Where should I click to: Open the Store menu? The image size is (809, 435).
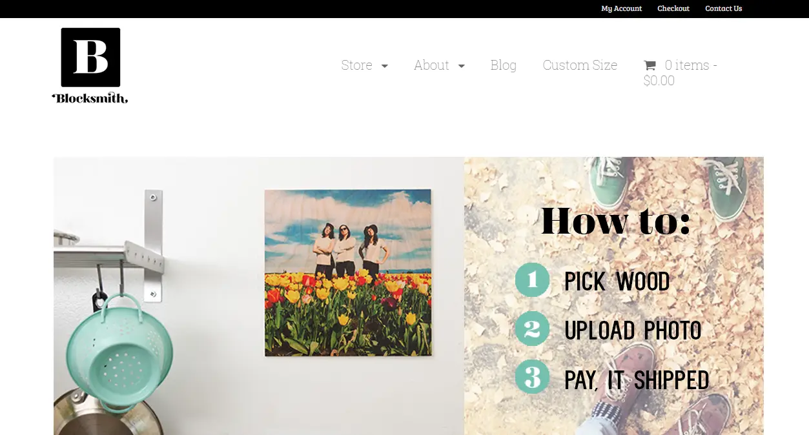click(x=356, y=65)
